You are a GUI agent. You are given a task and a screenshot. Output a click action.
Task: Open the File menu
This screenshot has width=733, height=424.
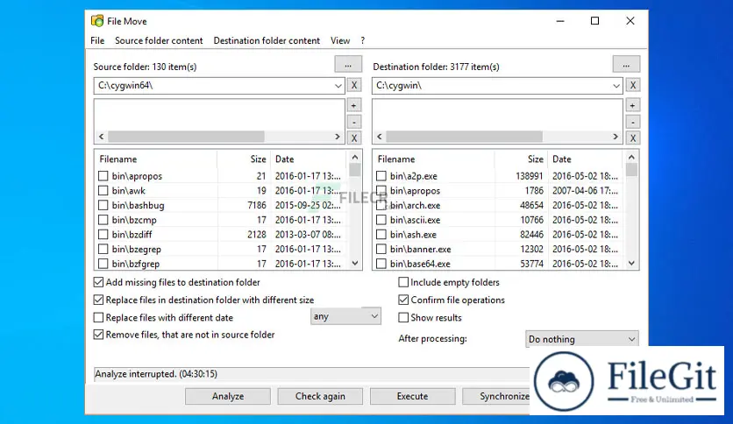(97, 40)
